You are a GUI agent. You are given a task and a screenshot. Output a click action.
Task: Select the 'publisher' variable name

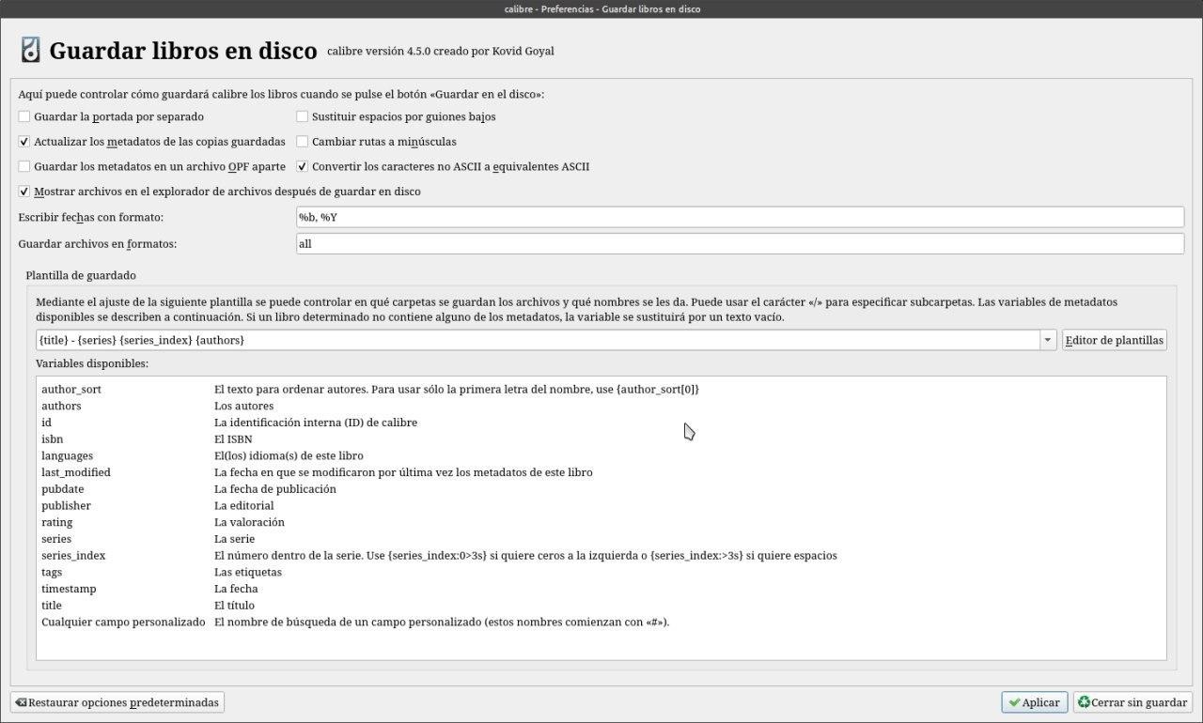[x=66, y=505]
